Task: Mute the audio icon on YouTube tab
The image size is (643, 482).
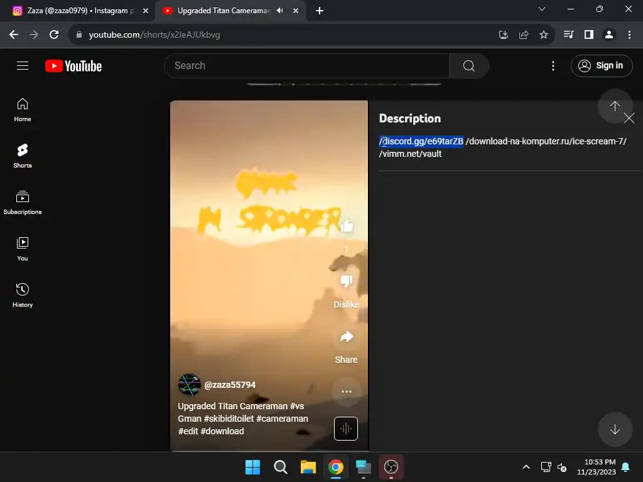Action: coord(280,11)
